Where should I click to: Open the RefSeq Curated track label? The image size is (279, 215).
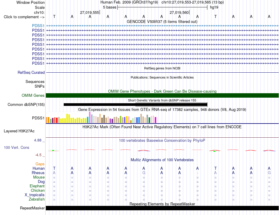tap(31, 72)
